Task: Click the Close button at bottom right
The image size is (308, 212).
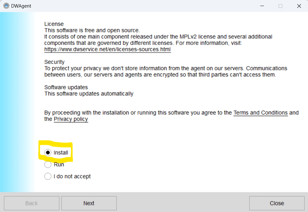Action: pyautogui.click(x=277, y=203)
